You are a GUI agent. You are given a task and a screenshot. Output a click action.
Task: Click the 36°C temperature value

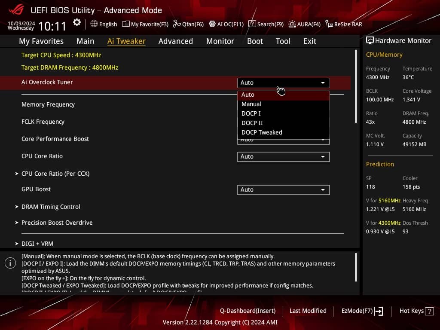(408, 77)
